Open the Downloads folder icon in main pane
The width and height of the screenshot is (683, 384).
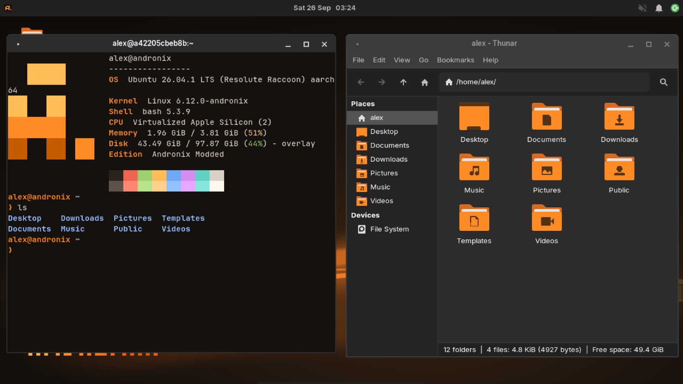pyautogui.click(x=619, y=116)
